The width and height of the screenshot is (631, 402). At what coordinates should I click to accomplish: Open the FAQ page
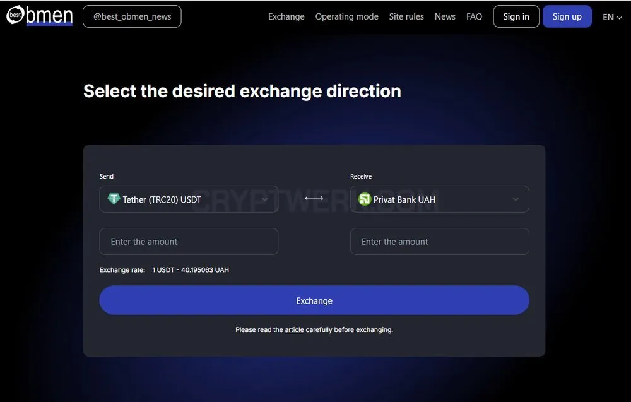(x=474, y=16)
